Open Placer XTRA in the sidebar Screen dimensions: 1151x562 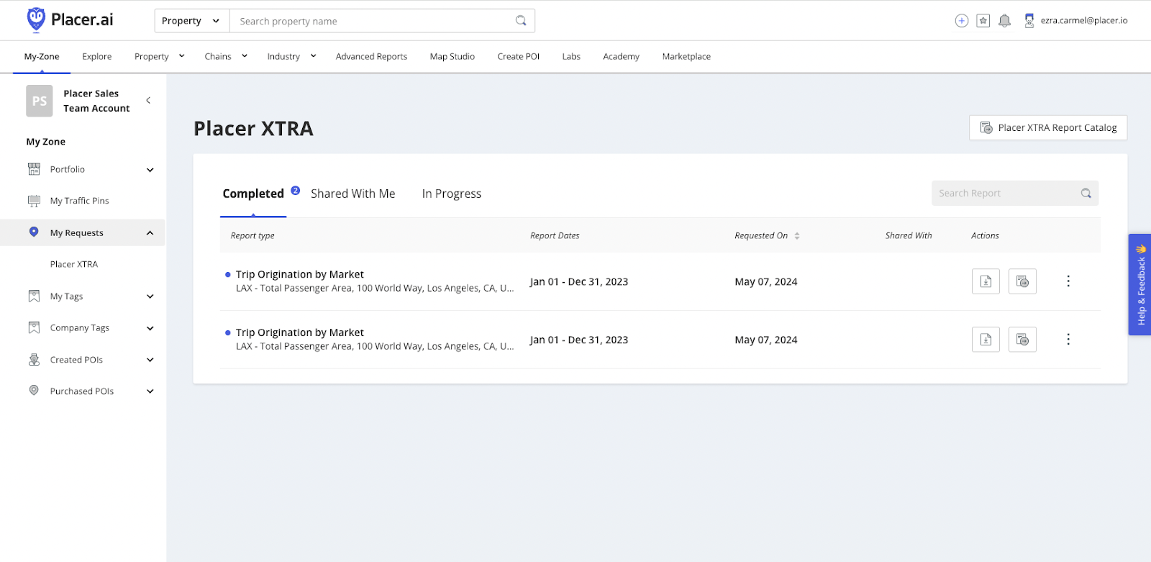click(74, 264)
